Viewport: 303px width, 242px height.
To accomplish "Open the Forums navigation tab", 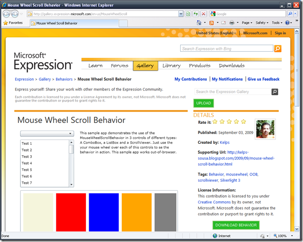I will pyautogui.click(x=119, y=66).
